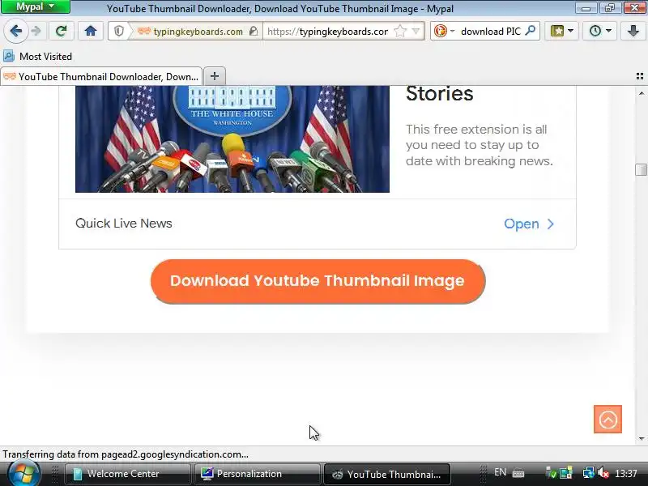This screenshot has height=486, width=648.
Task: Click Download Youtube Thumbnail Image button
Action: click(318, 281)
